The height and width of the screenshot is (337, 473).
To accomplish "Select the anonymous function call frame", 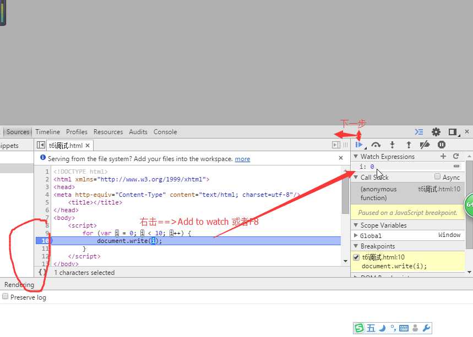I will [407, 194].
